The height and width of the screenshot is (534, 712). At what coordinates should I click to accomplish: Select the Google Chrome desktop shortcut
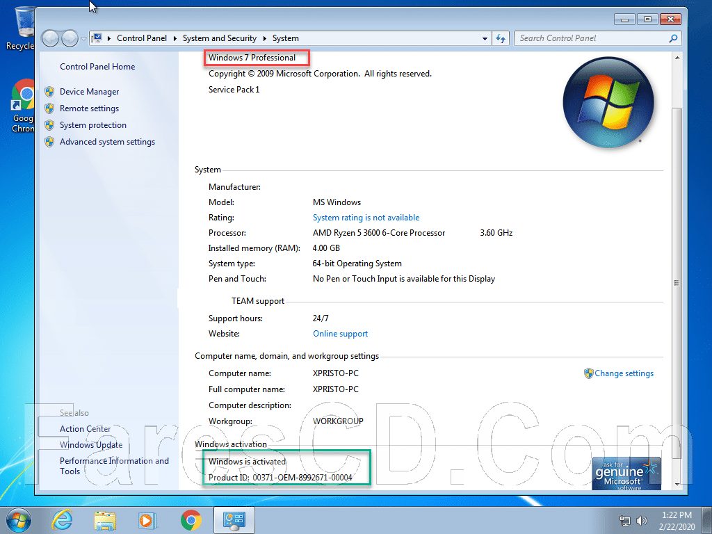[23, 106]
